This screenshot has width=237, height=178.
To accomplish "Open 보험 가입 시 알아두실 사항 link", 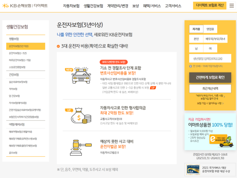I will [210, 103].
